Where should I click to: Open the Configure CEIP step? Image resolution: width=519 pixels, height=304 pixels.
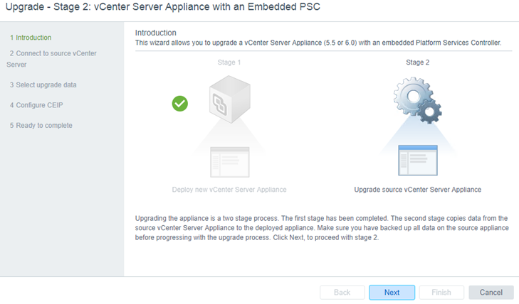coord(36,105)
